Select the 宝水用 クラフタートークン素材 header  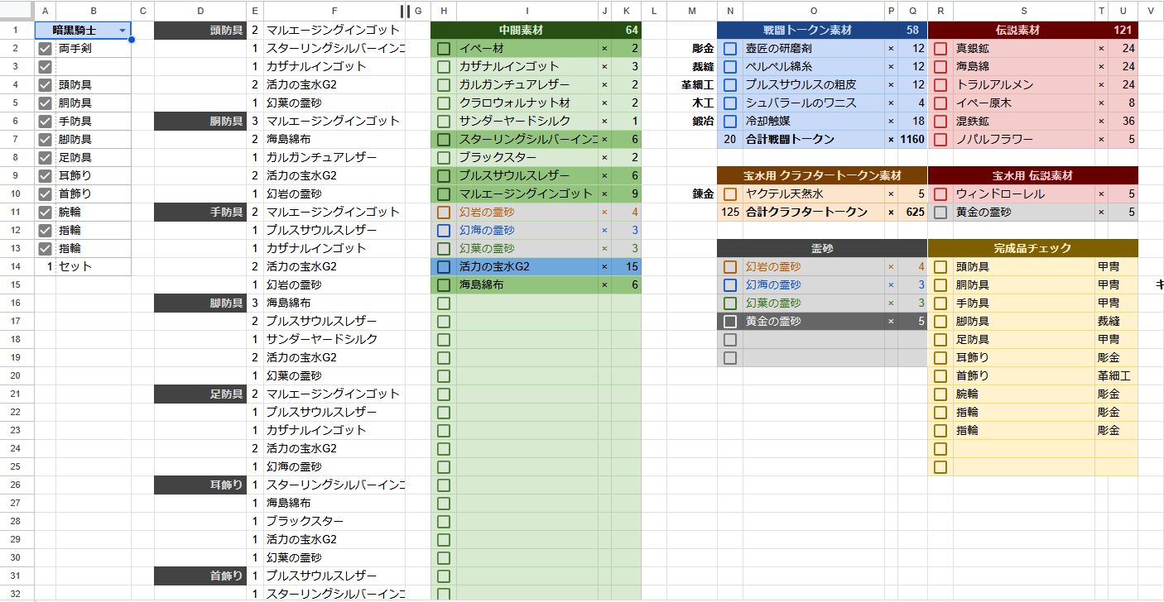click(822, 176)
